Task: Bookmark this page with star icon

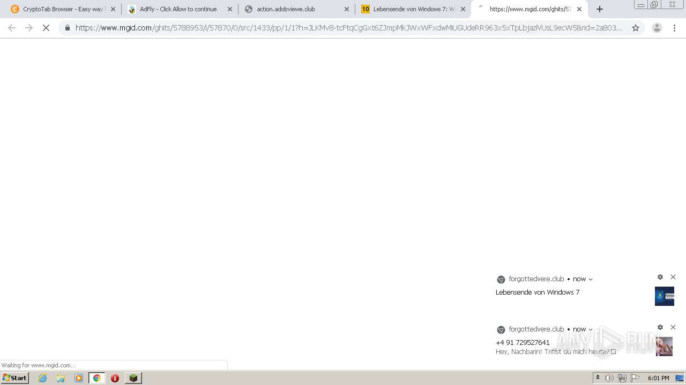Action: click(636, 28)
